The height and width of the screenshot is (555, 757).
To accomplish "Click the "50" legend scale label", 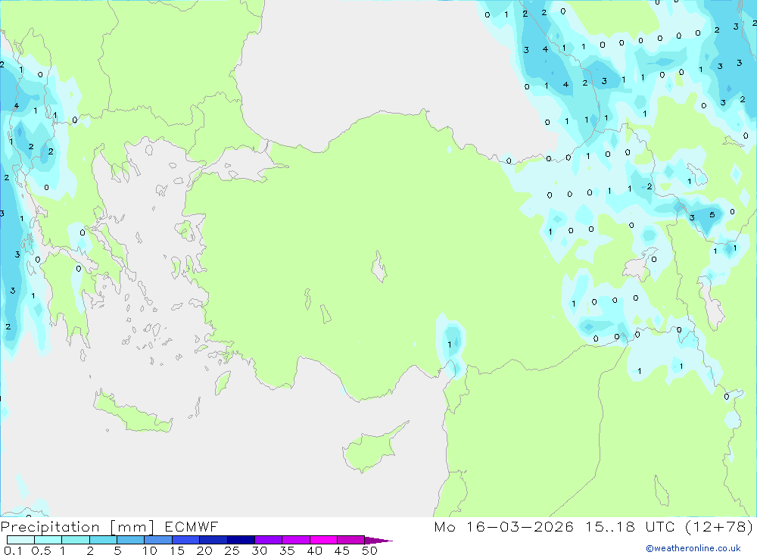I will (x=370, y=550).
